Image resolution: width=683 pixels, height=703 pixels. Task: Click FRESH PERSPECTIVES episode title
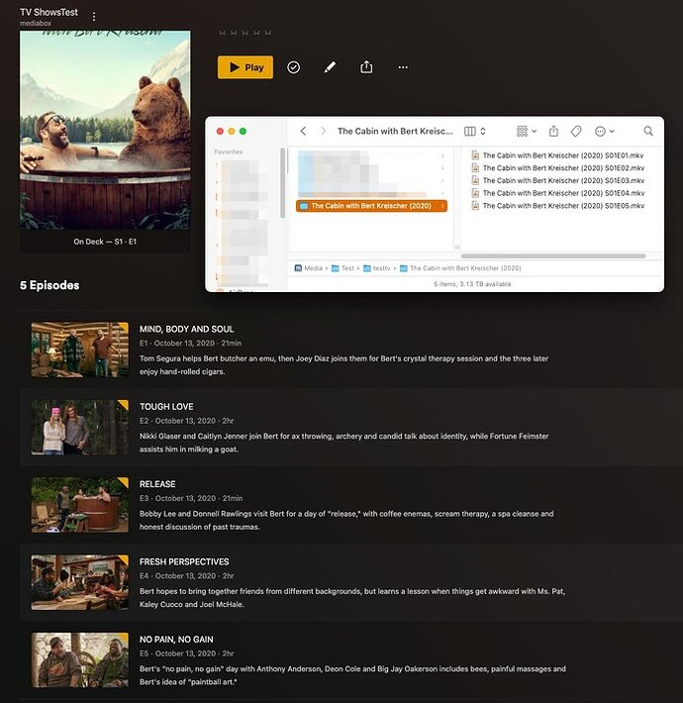[184, 561]
